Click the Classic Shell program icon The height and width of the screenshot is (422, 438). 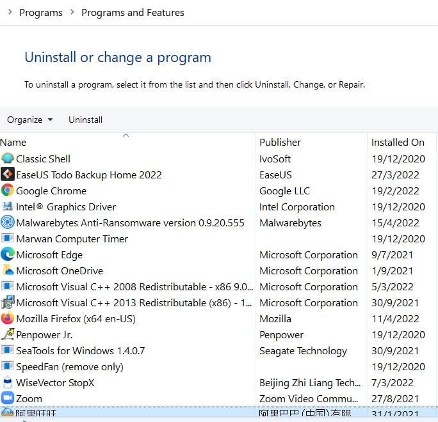pyautogui.click(x=8, y=159)
